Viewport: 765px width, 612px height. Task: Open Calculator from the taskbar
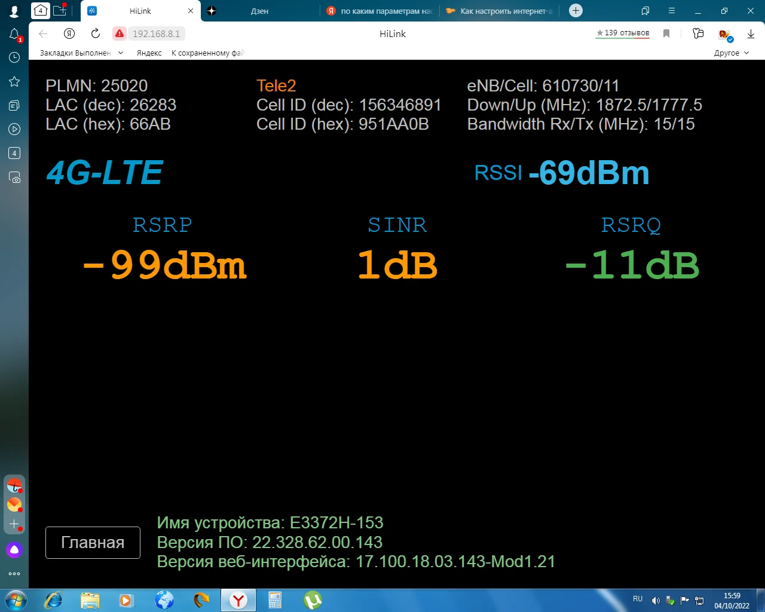click(275, 599)
